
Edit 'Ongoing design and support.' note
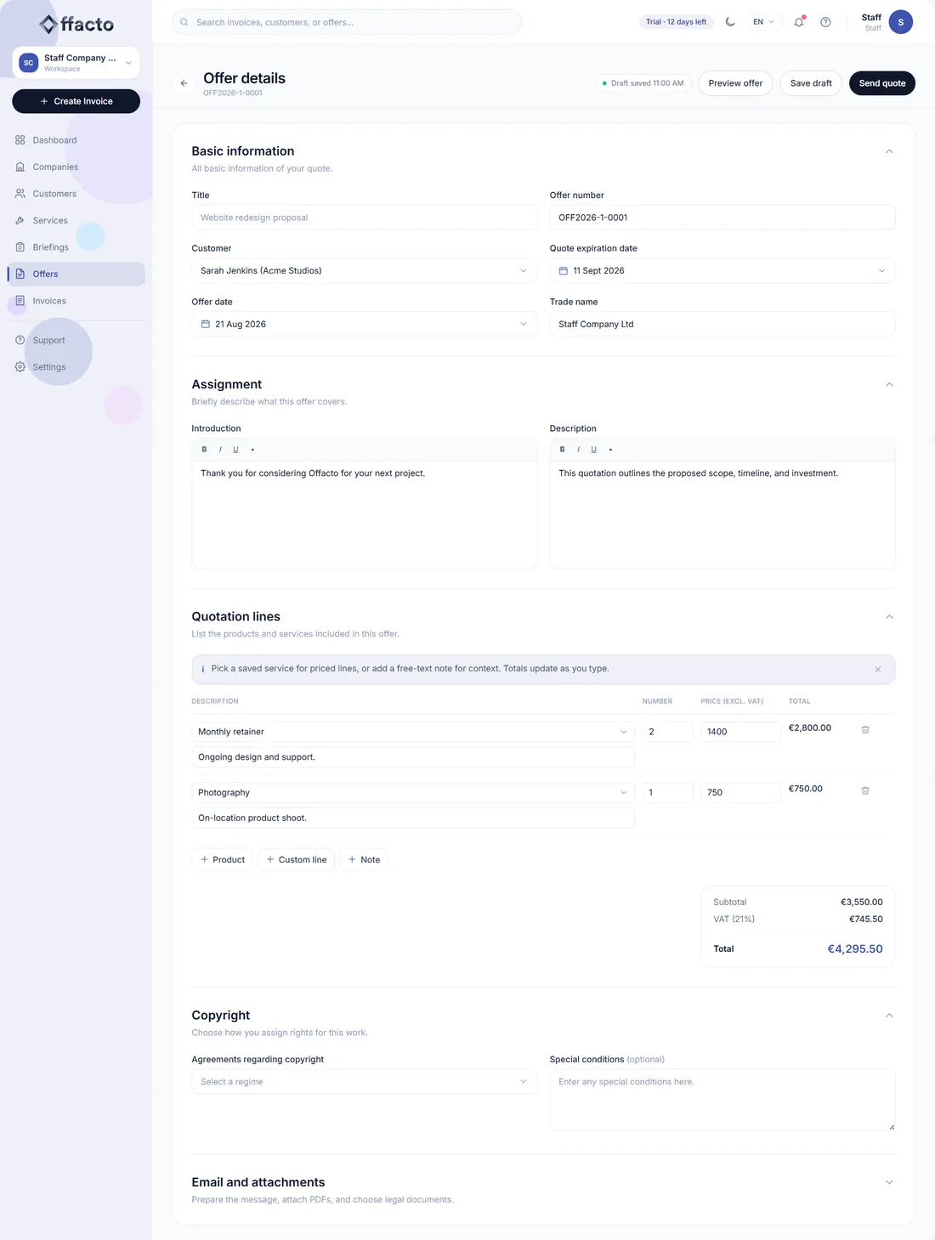[413, 757]
